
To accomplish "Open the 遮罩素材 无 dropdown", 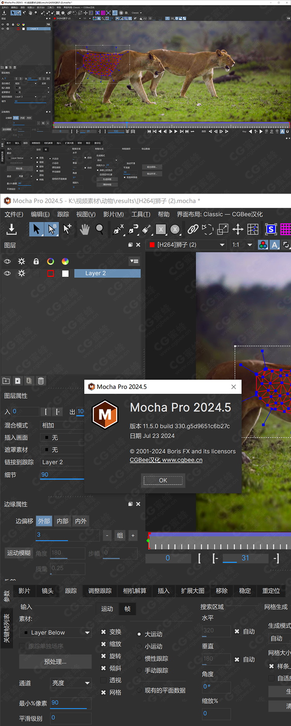I will coord(62,450).
